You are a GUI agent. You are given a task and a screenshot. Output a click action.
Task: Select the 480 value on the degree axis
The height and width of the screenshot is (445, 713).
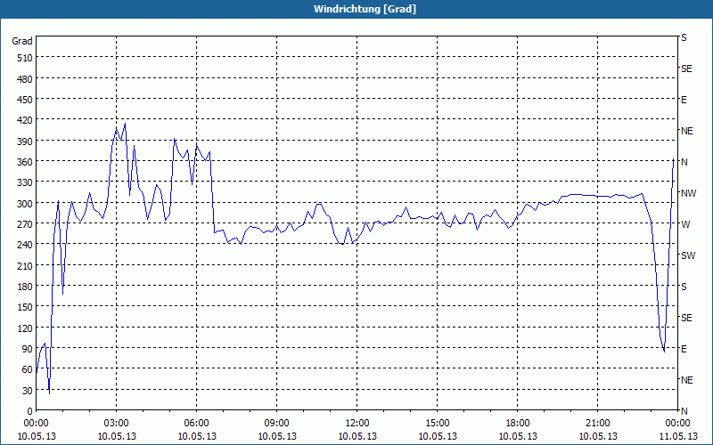26,78
